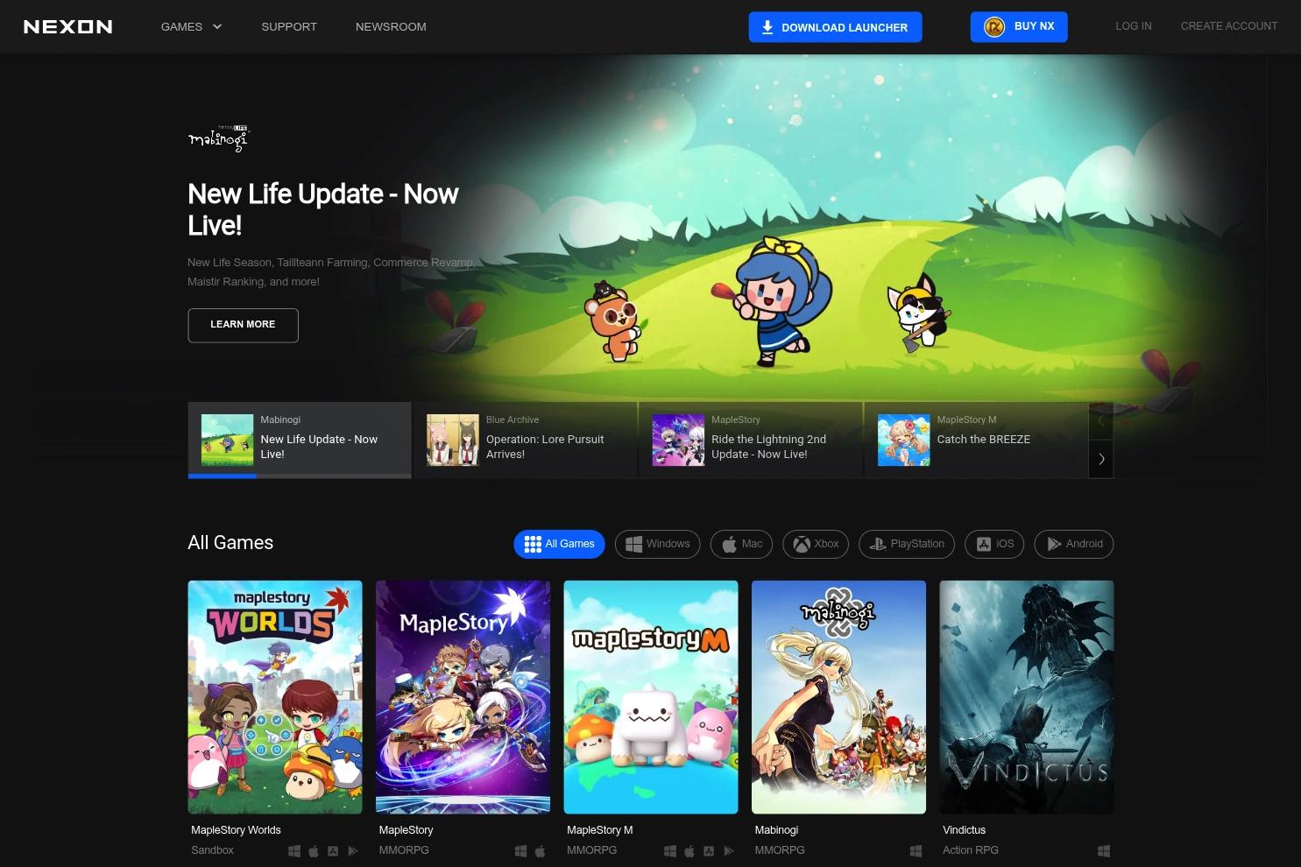
Task: Click the Windows icon under the Mabinogi card
Action: tap(916, 851)
